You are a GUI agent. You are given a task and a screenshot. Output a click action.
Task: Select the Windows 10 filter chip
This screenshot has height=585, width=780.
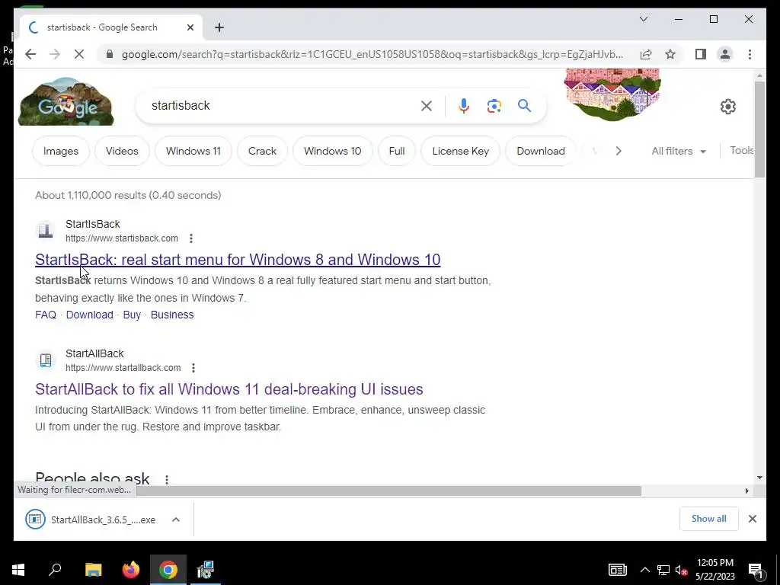(x=332, y=151)
